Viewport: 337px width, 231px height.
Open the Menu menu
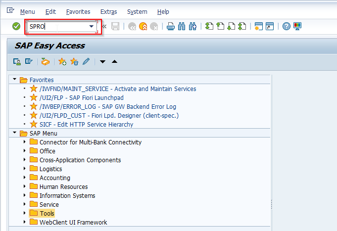click(28, 11)
